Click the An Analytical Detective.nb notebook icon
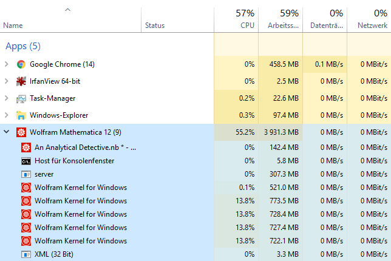 (26, 147)
